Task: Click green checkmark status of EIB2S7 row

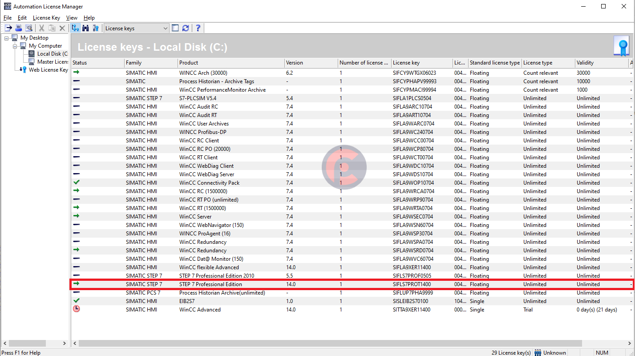Action: 76,301
